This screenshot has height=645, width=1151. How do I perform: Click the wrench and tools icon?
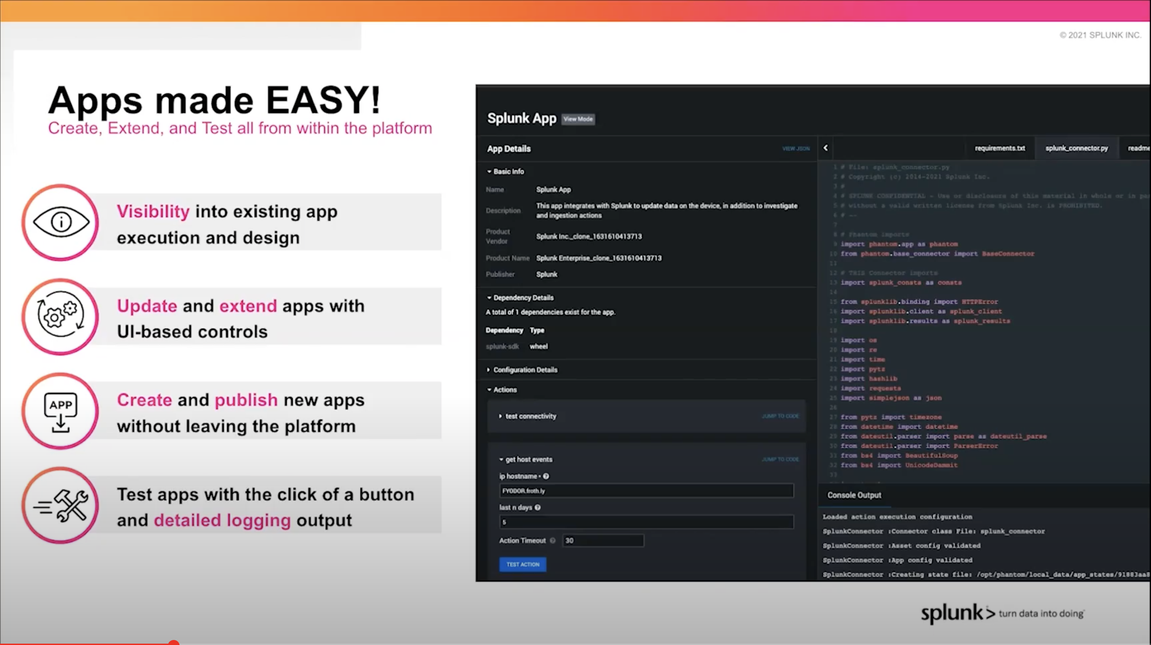tap(61, 505)
